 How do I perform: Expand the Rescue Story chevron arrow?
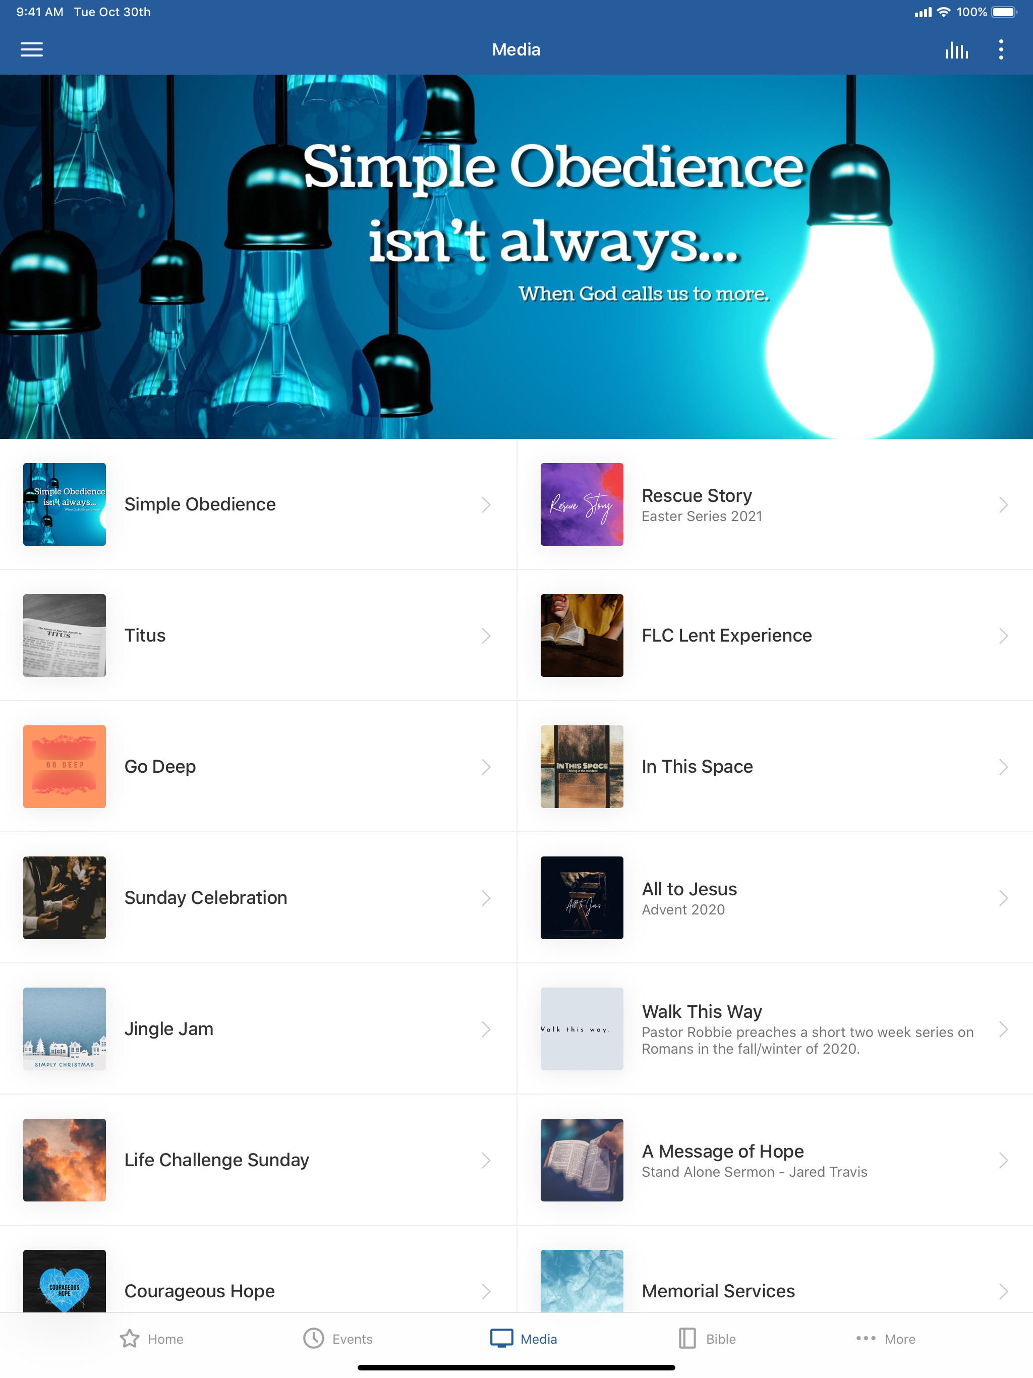(x=1003, y=504)
